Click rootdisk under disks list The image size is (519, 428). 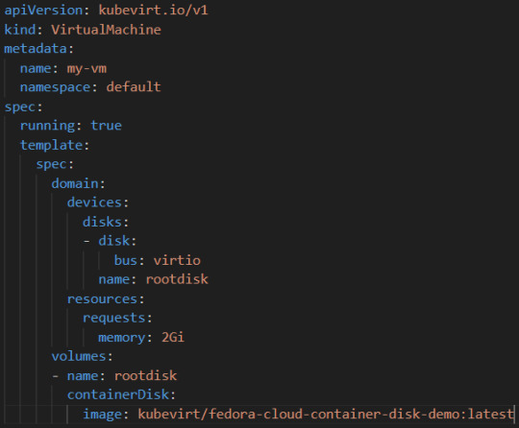pos(177,279)
